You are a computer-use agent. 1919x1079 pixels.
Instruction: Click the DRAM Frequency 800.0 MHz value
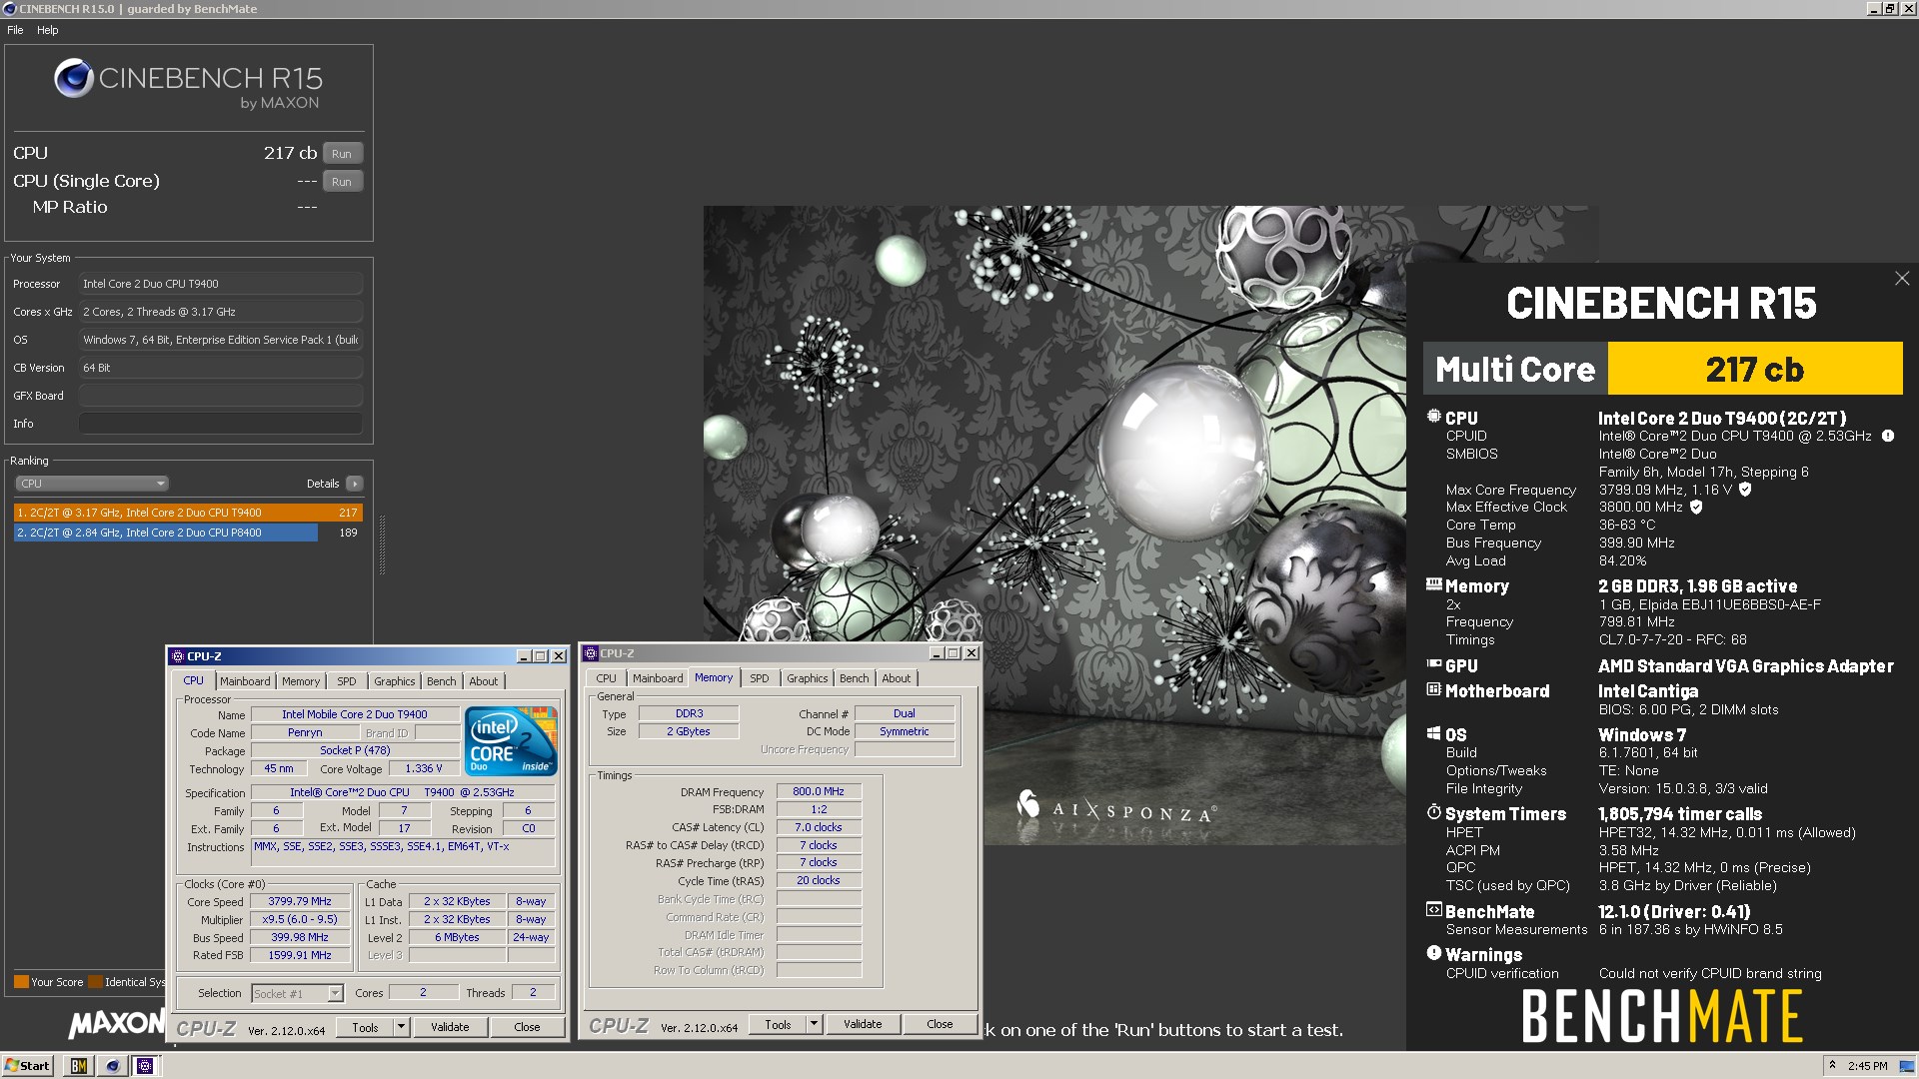pos(819,791)
